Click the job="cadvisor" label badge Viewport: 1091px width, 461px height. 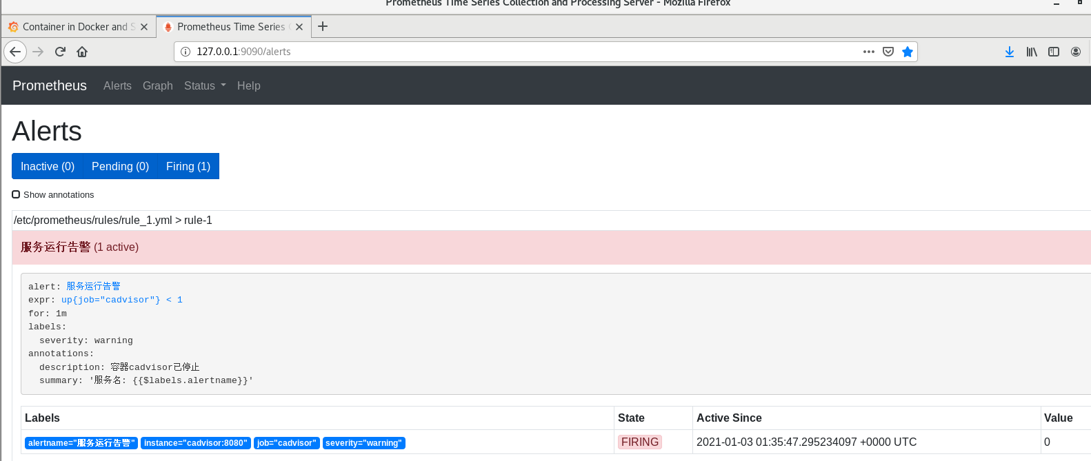point(287,443)
